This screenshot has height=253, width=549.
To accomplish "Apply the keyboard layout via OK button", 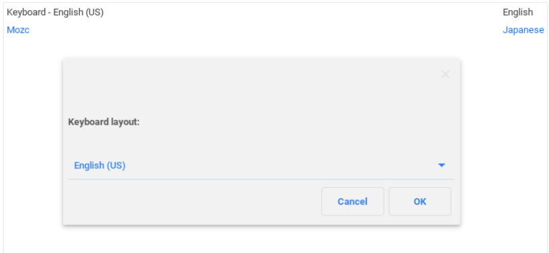I will (x=419, y=201).
